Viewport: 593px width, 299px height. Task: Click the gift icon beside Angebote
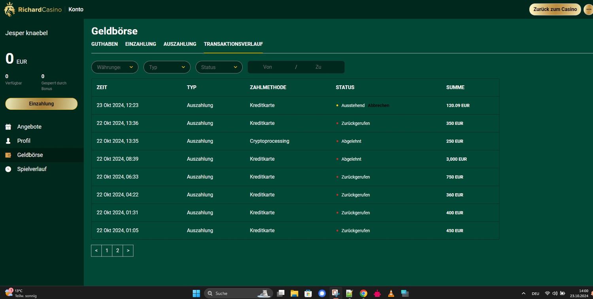(x=8, y=127)
